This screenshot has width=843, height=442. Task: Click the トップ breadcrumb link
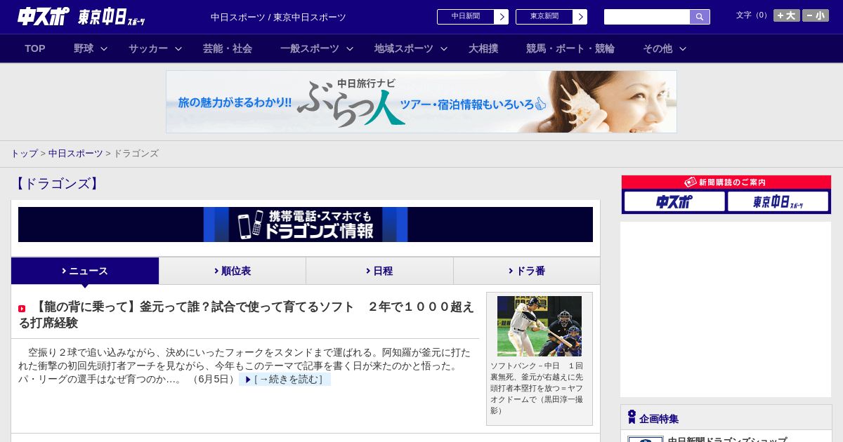(24, 154)
